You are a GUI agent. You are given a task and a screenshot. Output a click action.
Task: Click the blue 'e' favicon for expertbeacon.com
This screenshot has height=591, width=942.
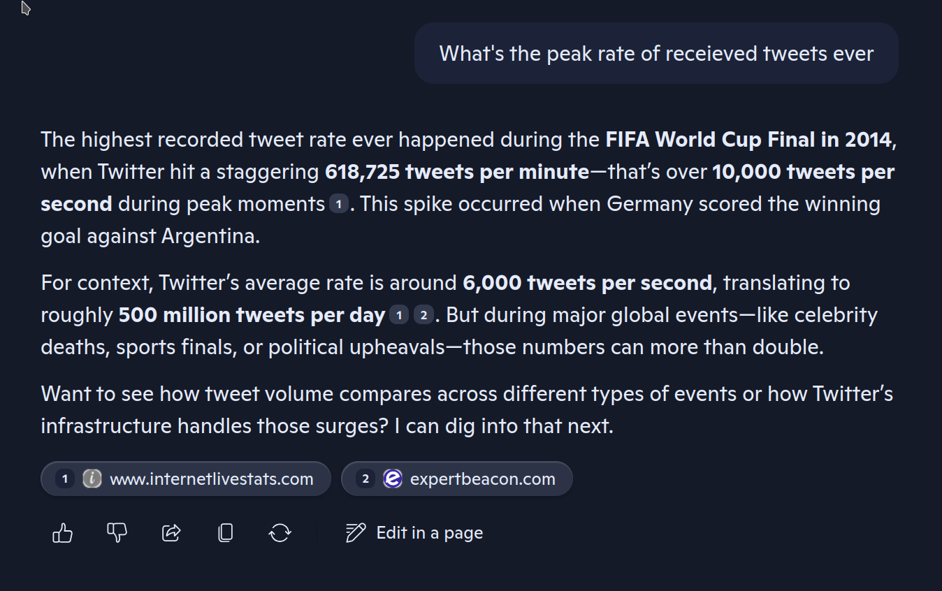393,479
